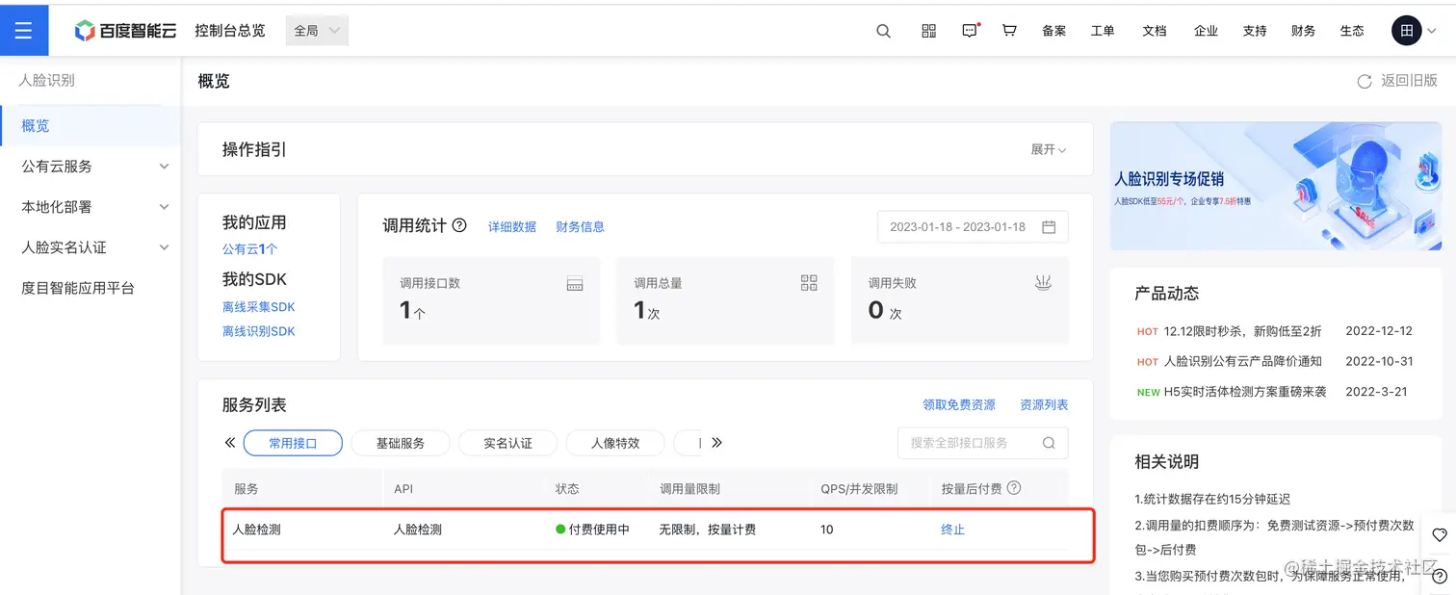Click the 调用接口数 card icon
Screen dimensions: 1456x595
click(x=575, y=283)
